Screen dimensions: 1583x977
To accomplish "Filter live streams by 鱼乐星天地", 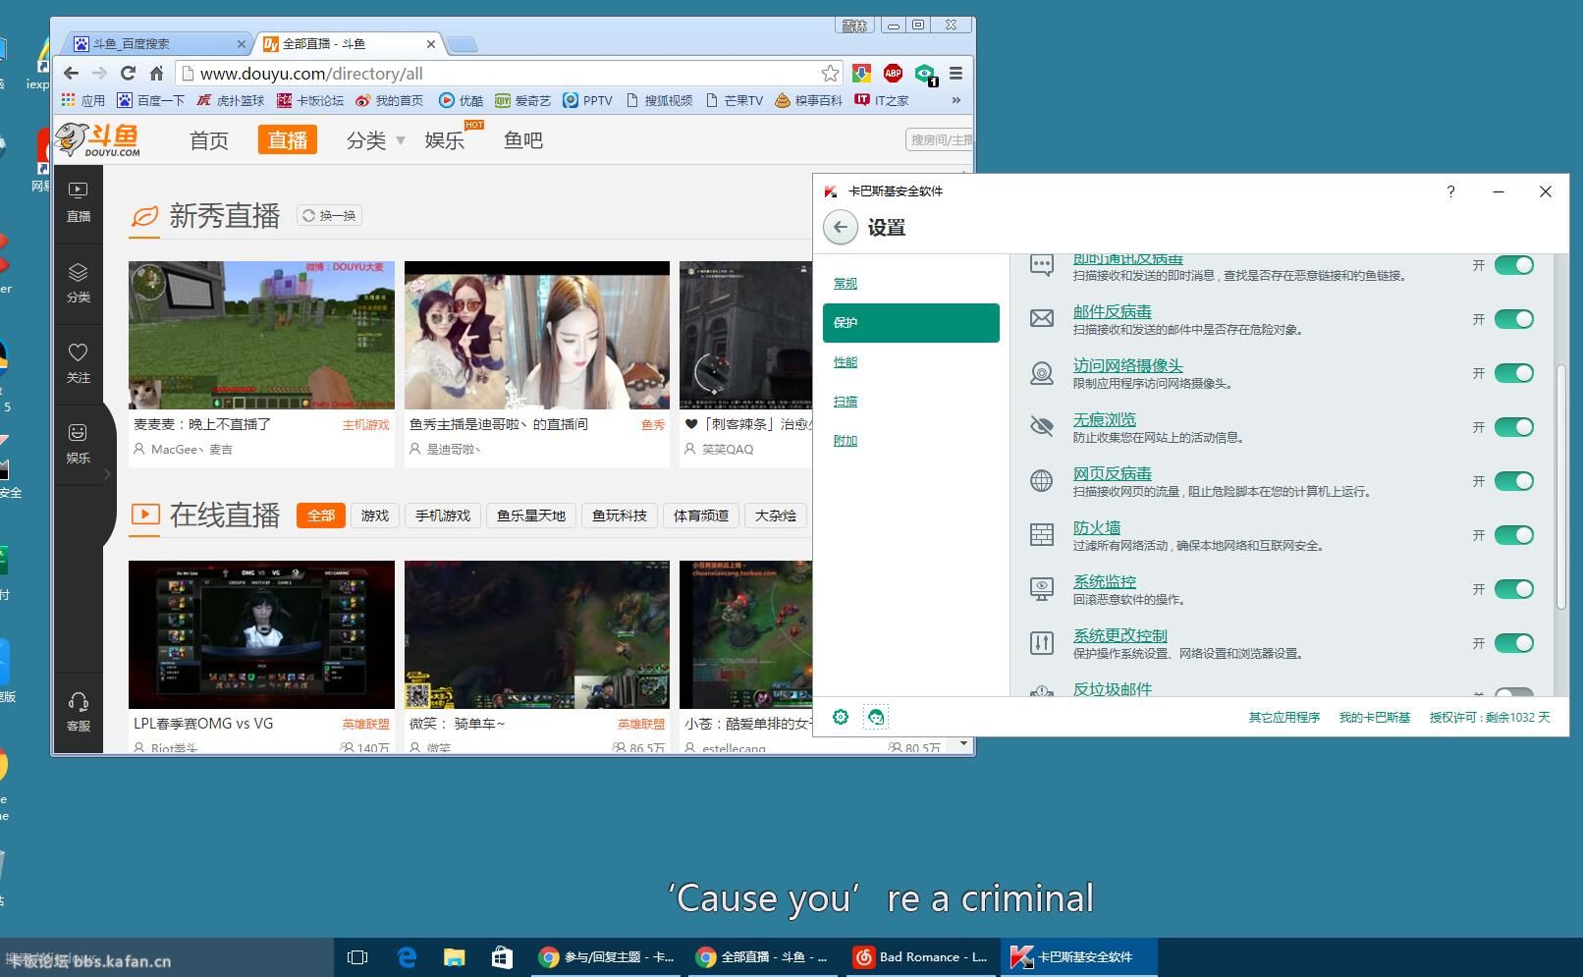I will pyautogui.click(x=531, y=516).
